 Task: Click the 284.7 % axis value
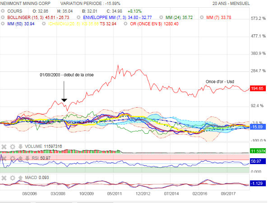click(258, 71)
